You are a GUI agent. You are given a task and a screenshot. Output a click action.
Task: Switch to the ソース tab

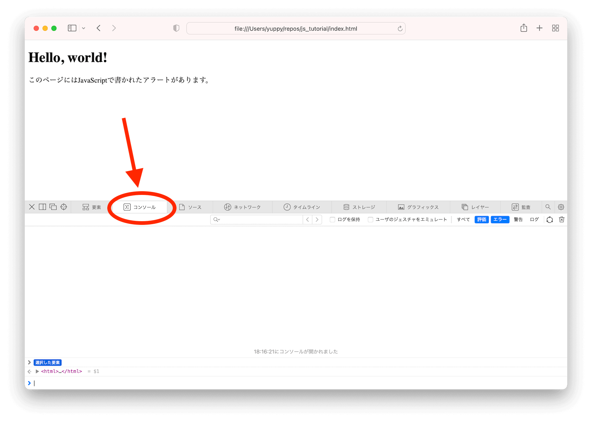(190, 207)
